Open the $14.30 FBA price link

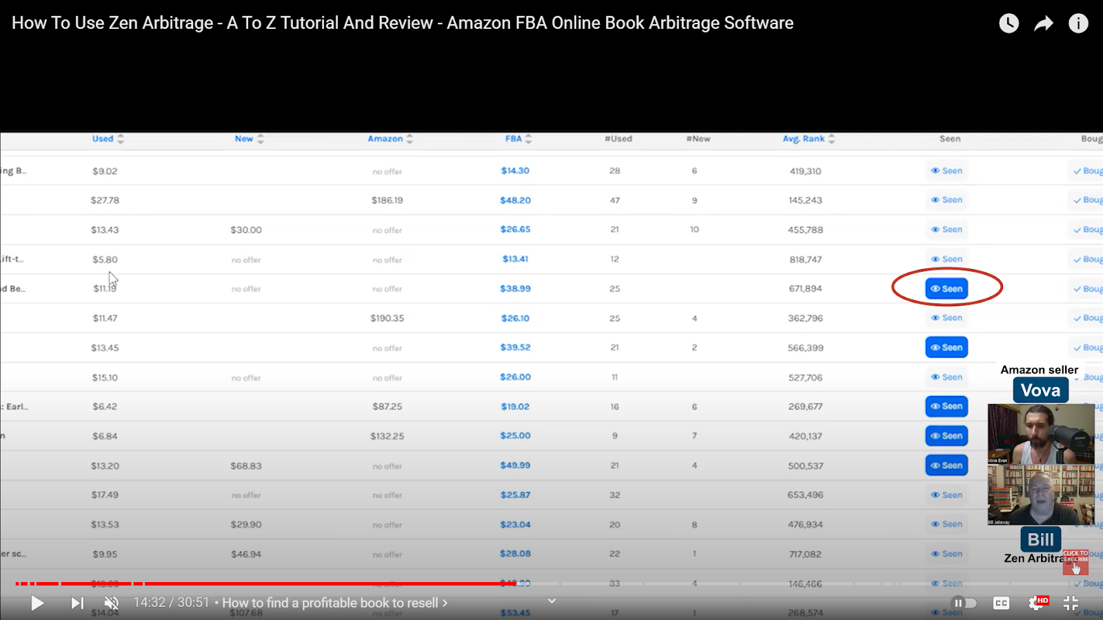[x=515, y=170]
